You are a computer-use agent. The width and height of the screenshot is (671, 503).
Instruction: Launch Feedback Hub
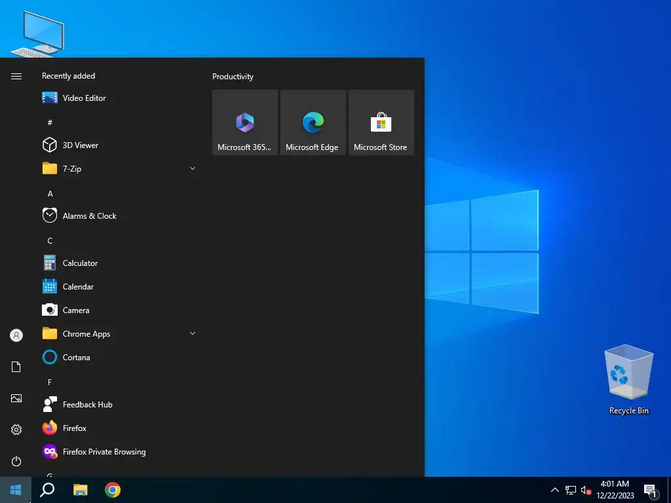[x=119, y=404]
